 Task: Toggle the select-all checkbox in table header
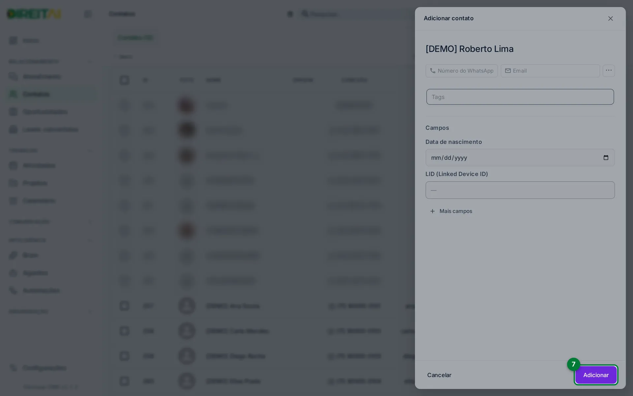coord(124,80)
